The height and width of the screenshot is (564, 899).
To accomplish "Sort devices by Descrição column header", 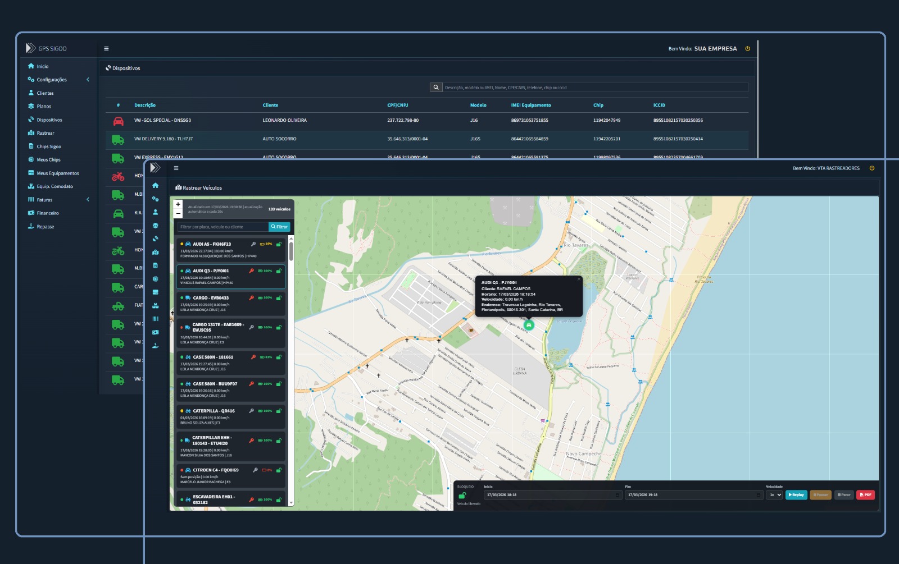I will coord(145,106).
